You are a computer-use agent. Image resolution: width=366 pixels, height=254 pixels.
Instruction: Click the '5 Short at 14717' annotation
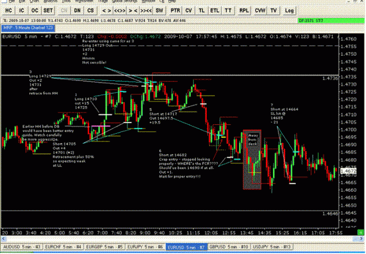(x=163, y=116)
